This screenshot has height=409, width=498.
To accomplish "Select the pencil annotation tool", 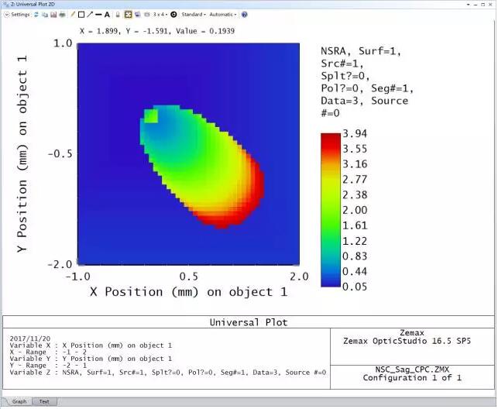I will pyautogui.click(x=73, y=15).
